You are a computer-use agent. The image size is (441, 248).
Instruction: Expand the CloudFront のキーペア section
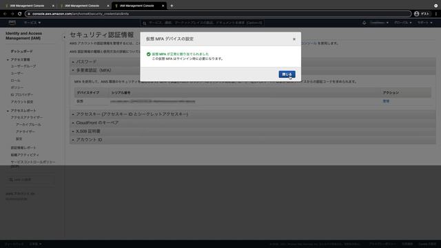click(x=253, y=123)
